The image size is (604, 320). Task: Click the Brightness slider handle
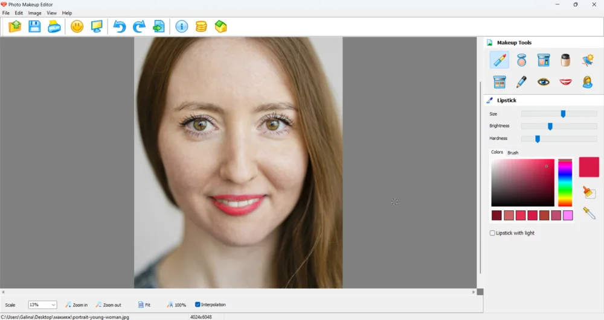click(550, 127)
